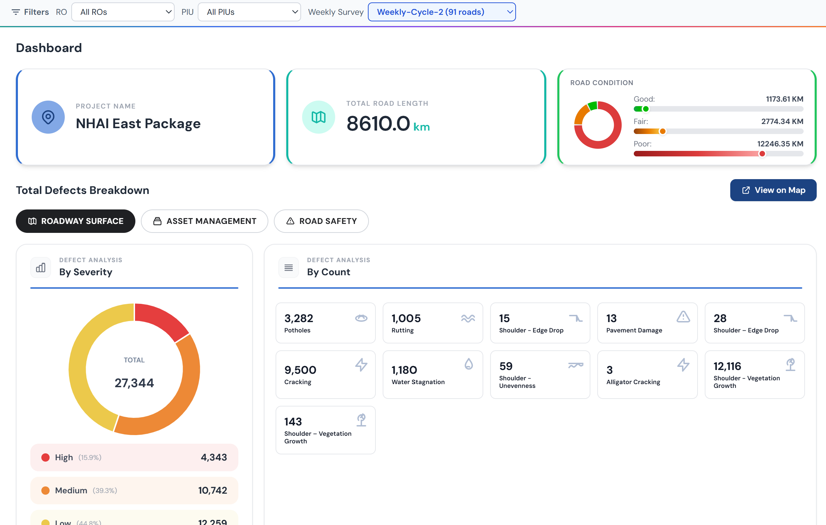Click the Fair road condition slider handle

pyautogui.click(x=662, y=131)
